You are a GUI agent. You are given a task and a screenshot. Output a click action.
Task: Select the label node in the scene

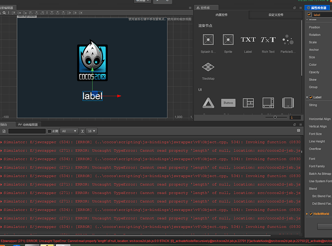pyautogui.click(x=92, y=96)
